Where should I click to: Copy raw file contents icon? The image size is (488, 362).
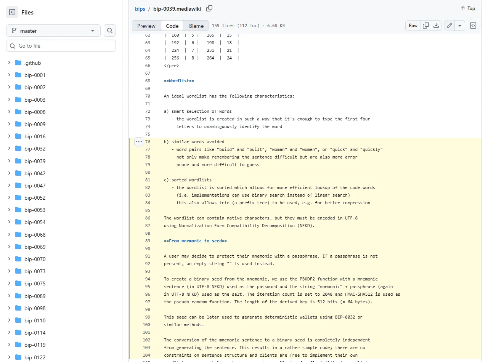pos(426,26)
